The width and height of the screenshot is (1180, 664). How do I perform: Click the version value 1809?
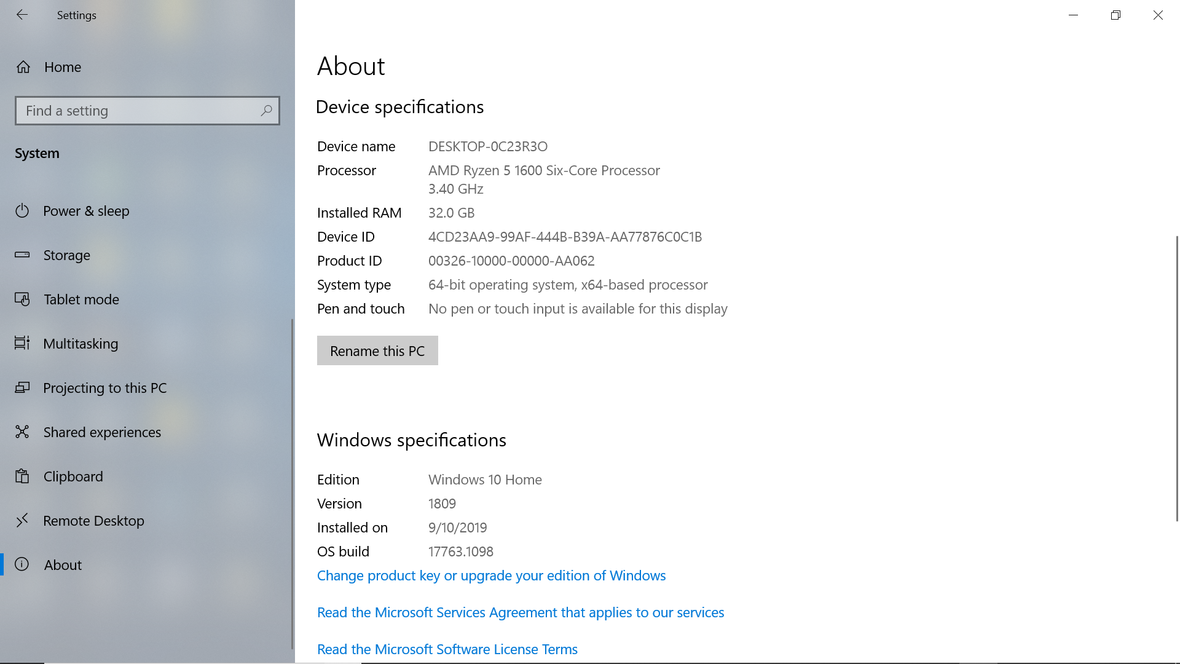click(442, 504)
